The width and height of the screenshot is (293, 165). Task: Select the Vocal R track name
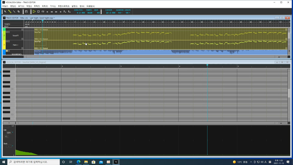[16, 35]
